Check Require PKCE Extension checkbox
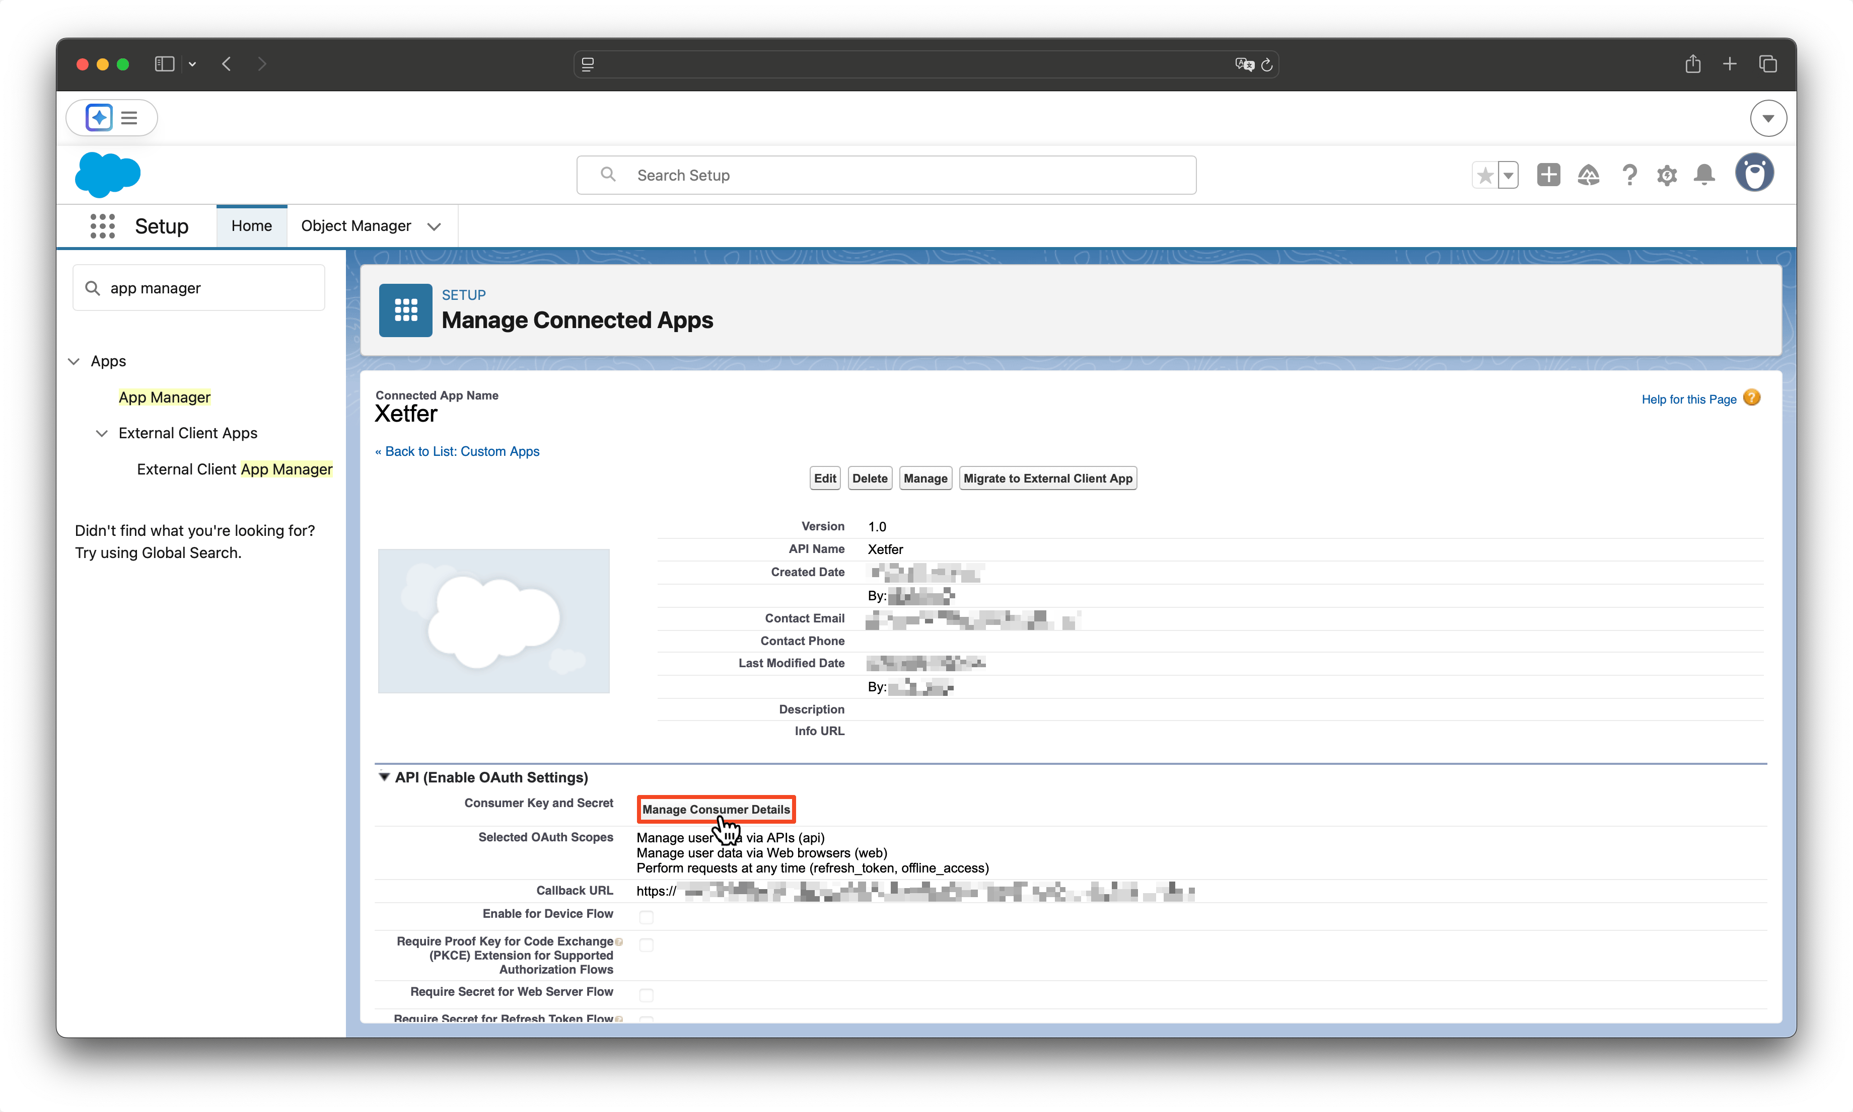 coord(646,945)
